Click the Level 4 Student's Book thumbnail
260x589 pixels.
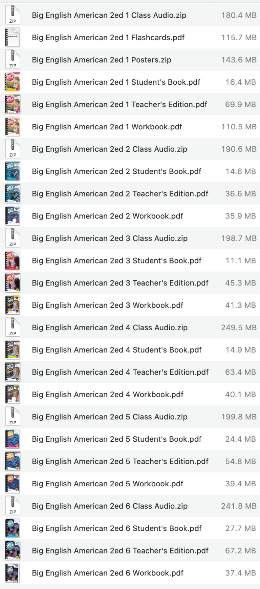[12, 350]
